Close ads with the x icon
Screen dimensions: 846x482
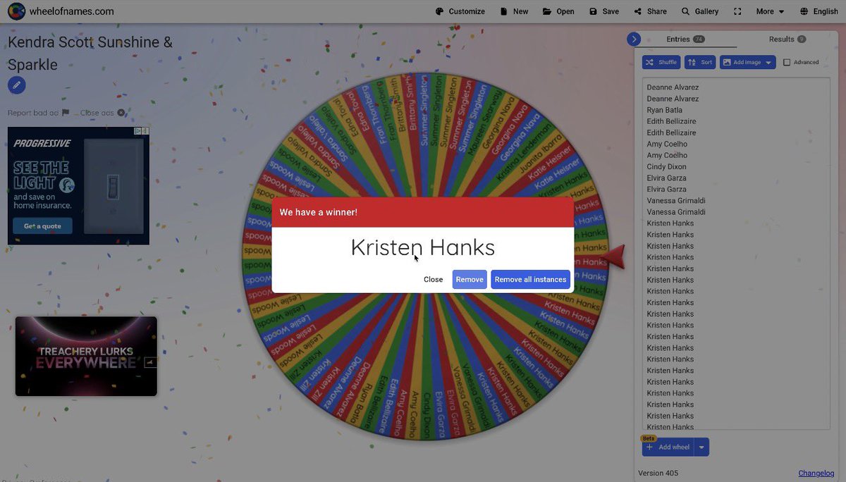(121, 113)
